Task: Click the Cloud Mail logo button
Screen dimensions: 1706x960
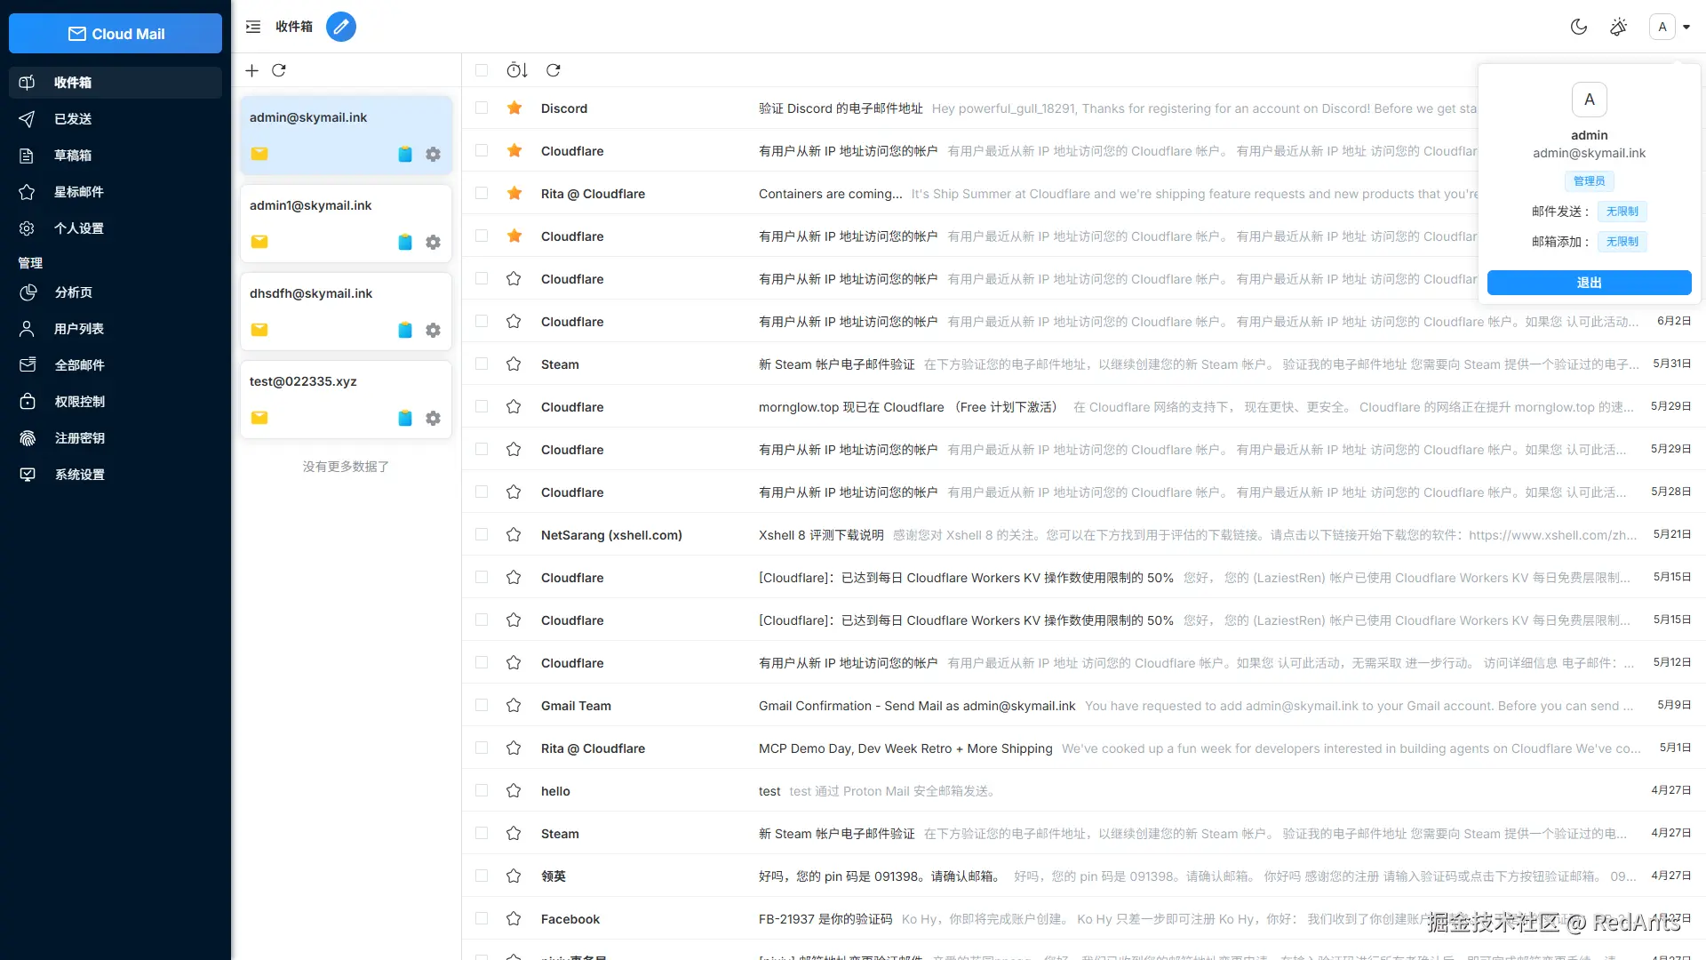Action: coord(116,34)
